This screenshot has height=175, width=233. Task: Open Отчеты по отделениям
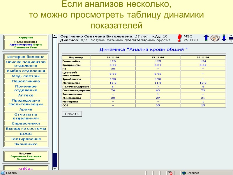coord(26,116)
